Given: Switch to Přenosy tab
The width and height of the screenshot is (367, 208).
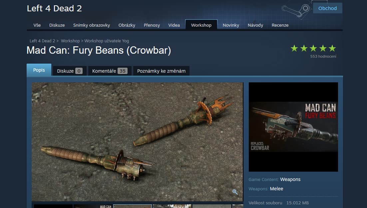Looking at the screenshot, I should pos(152,25).
